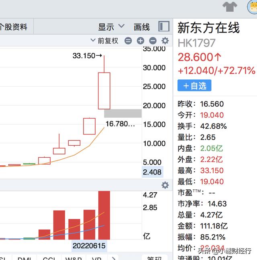The width and height of the screenshot is (257, 260).
Task: Open volume panel settings gear
Action: [x=165, y=185]
